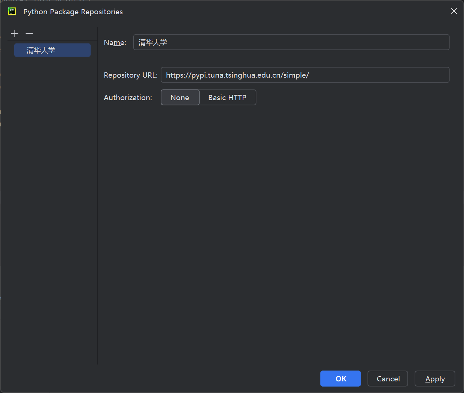The height and width of the screenshot is (393, 464).
Task: Click the "Repository URL:" label
Action: (130, 75)
